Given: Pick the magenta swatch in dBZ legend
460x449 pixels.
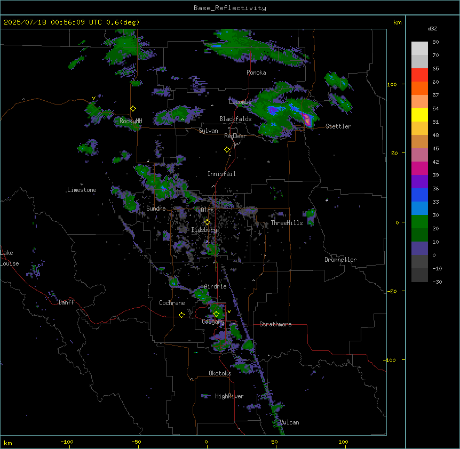Looking at the screenshot, I should 419,168.
